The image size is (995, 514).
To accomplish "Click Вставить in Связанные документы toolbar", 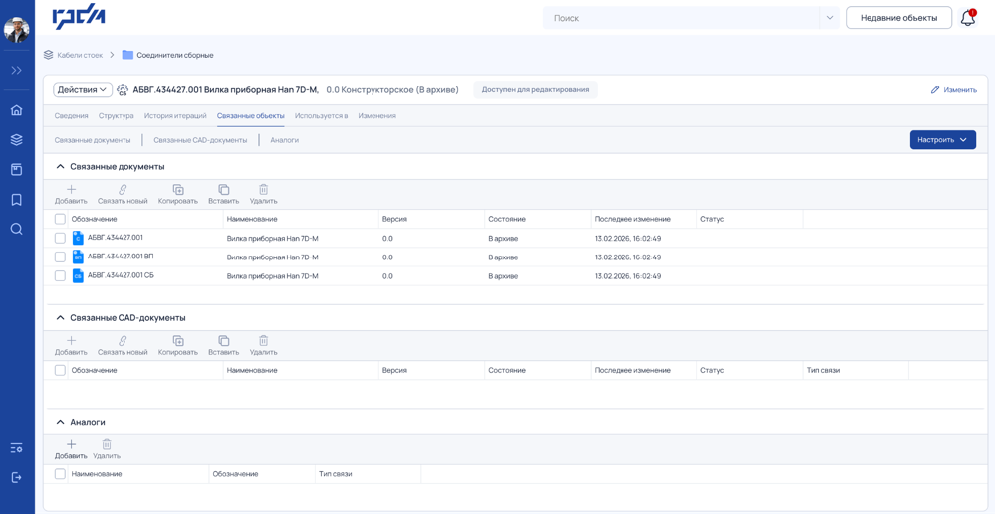I will click(223, 194).
